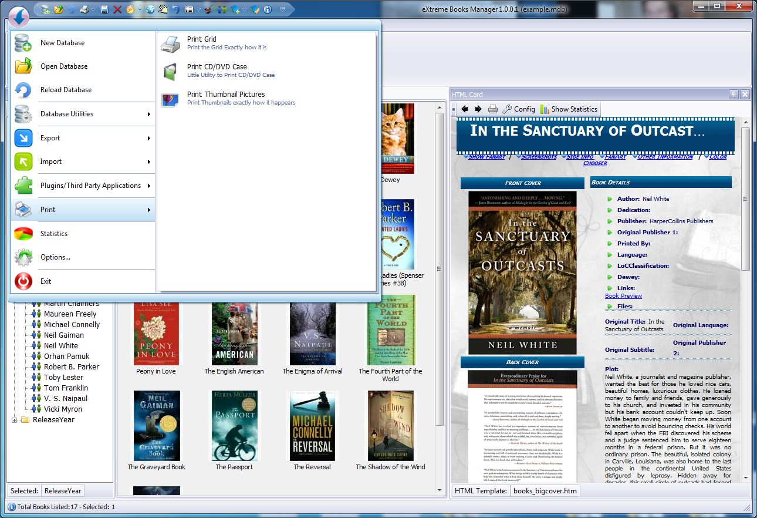Select Neil Gaiman in the author tree
The image size is (757, 518).
point(63,335)
